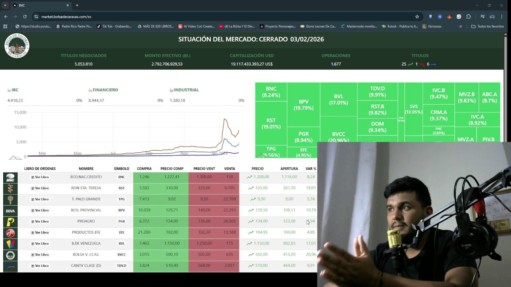The image size is (511, 287).
Task: Click Ver Libro for BCO. PROVINCIAL
Action: point(40,210)
